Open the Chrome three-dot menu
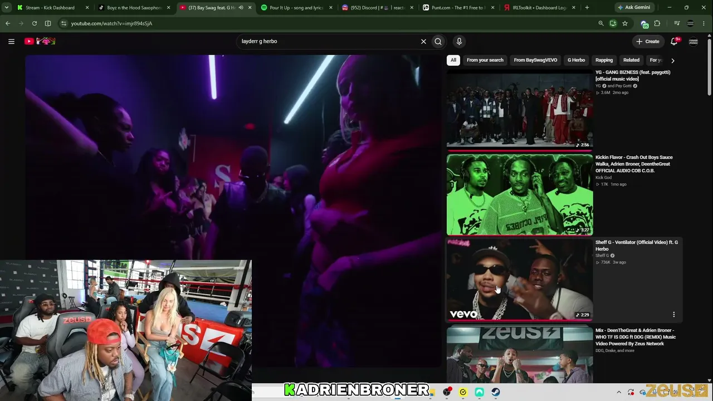Screen dimensions: 713x401 (705, 23)
